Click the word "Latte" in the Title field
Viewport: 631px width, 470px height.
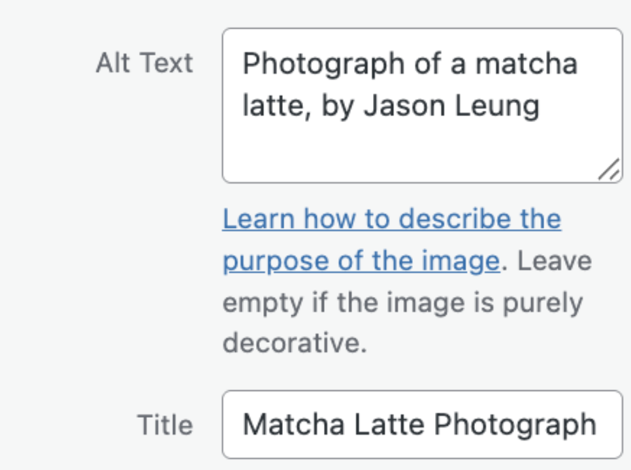coord(392,424)
